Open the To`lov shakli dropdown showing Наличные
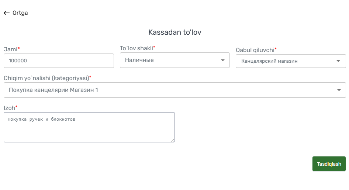This screenshot has height=190, width=349. coord(175,60)
